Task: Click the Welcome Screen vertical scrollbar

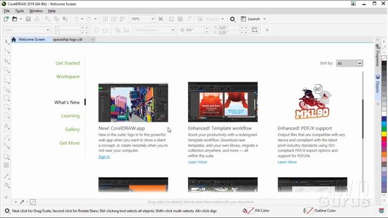Action: (x=363, y=119)
